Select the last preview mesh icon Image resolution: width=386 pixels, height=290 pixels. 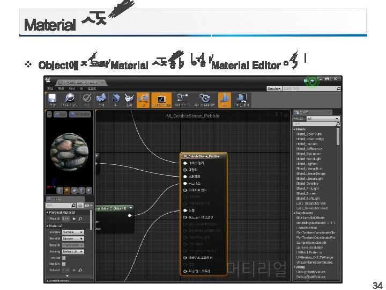click(x=89, y=190)
